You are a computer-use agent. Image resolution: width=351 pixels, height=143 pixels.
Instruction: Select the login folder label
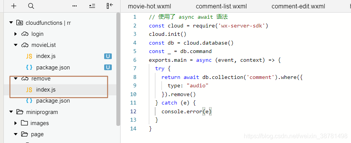37,34
